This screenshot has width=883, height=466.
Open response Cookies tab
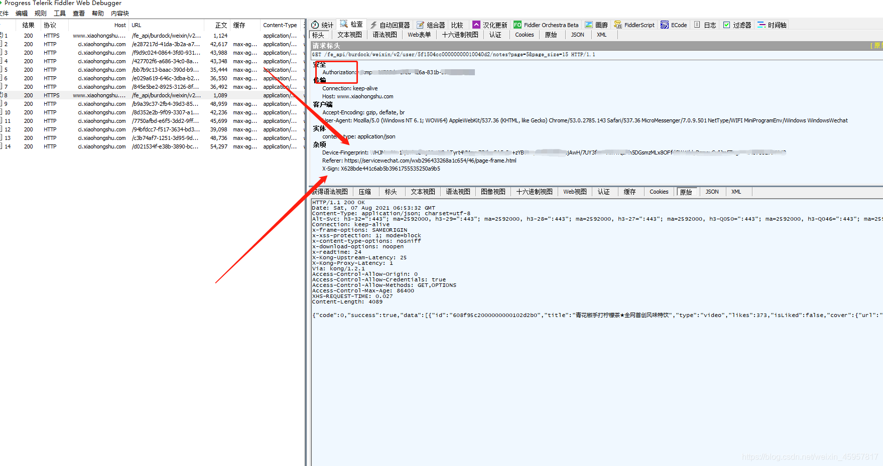pyautogui.click(x=659, y=192)
